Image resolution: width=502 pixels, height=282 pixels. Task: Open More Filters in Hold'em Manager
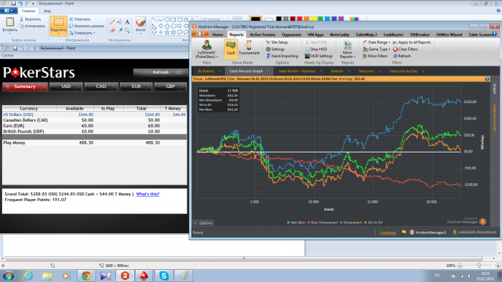375,56
